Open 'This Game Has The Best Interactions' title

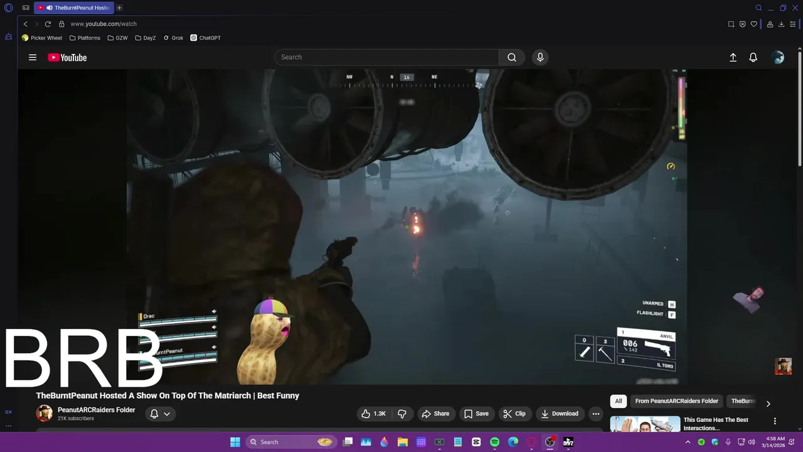716,424
